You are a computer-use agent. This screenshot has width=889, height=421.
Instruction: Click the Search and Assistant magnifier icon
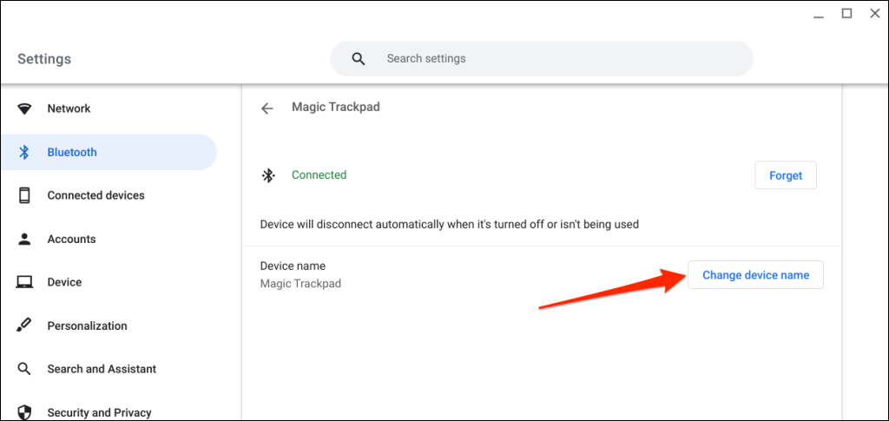coord(24,369)
